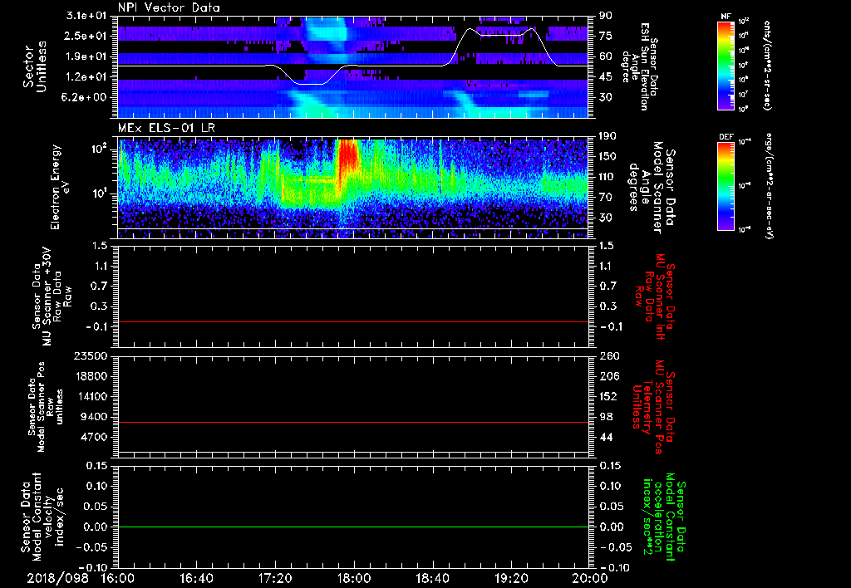Click the 206 telemetry tick label
Screen dimensions: 851x588
click(608, 376)
